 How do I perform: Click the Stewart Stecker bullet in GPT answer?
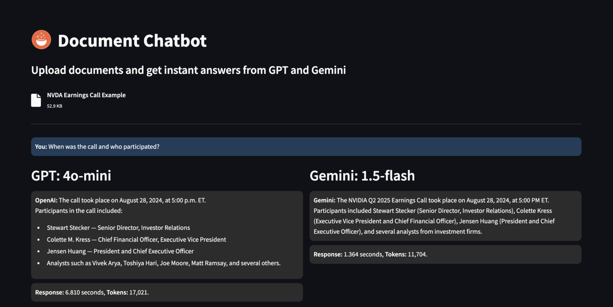[118, 228]
